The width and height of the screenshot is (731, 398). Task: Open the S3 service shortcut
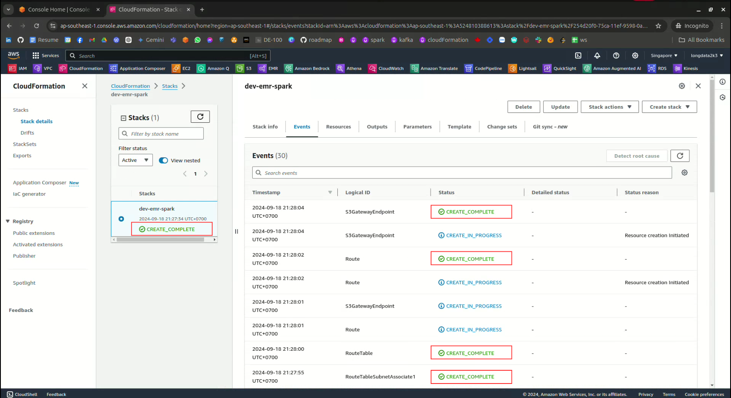coord(244,68)
